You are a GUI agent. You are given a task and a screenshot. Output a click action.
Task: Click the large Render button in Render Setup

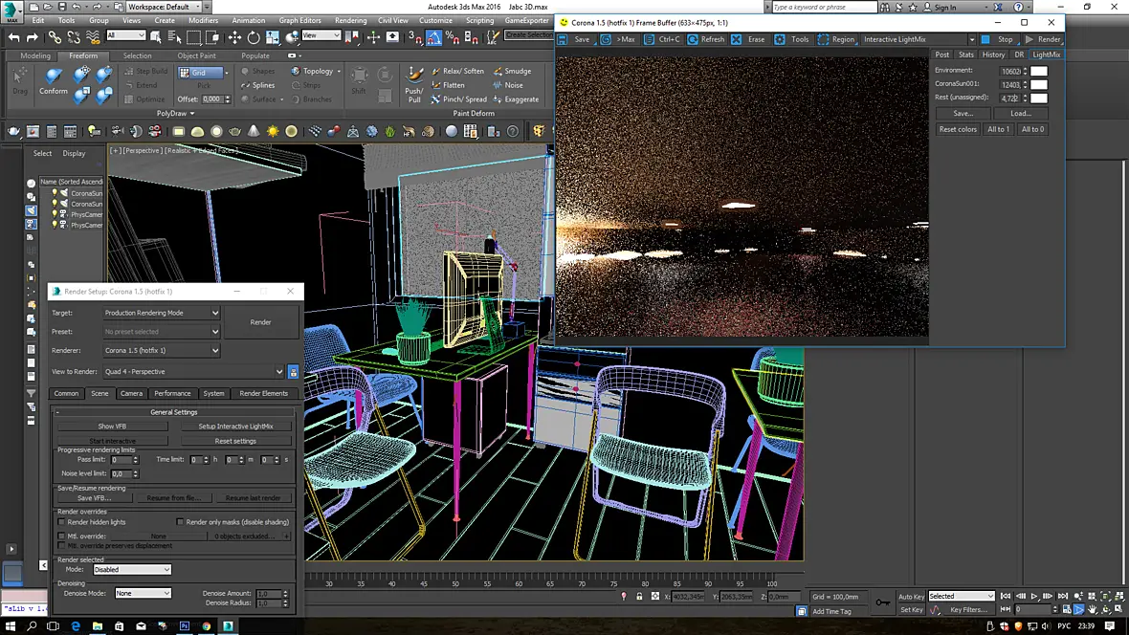(x=260, y=322)
